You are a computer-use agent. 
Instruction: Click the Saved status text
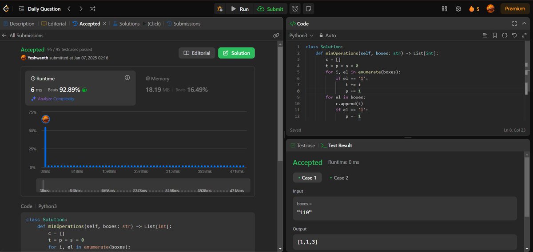pyautogui.click(x=295, y=130)
